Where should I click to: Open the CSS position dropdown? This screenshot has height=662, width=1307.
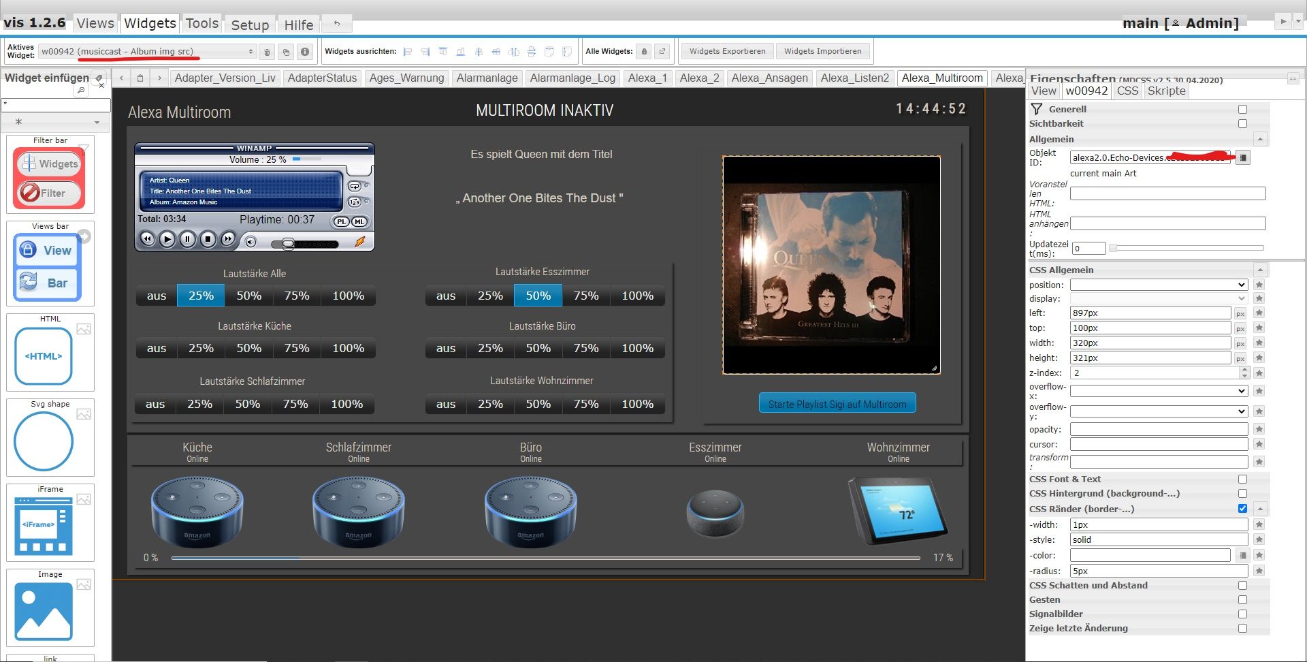pos(1159,285)
